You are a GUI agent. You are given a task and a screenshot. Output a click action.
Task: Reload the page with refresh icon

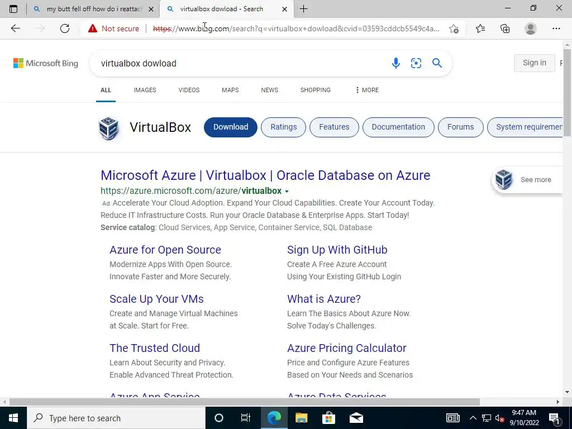tap(65, 28)
